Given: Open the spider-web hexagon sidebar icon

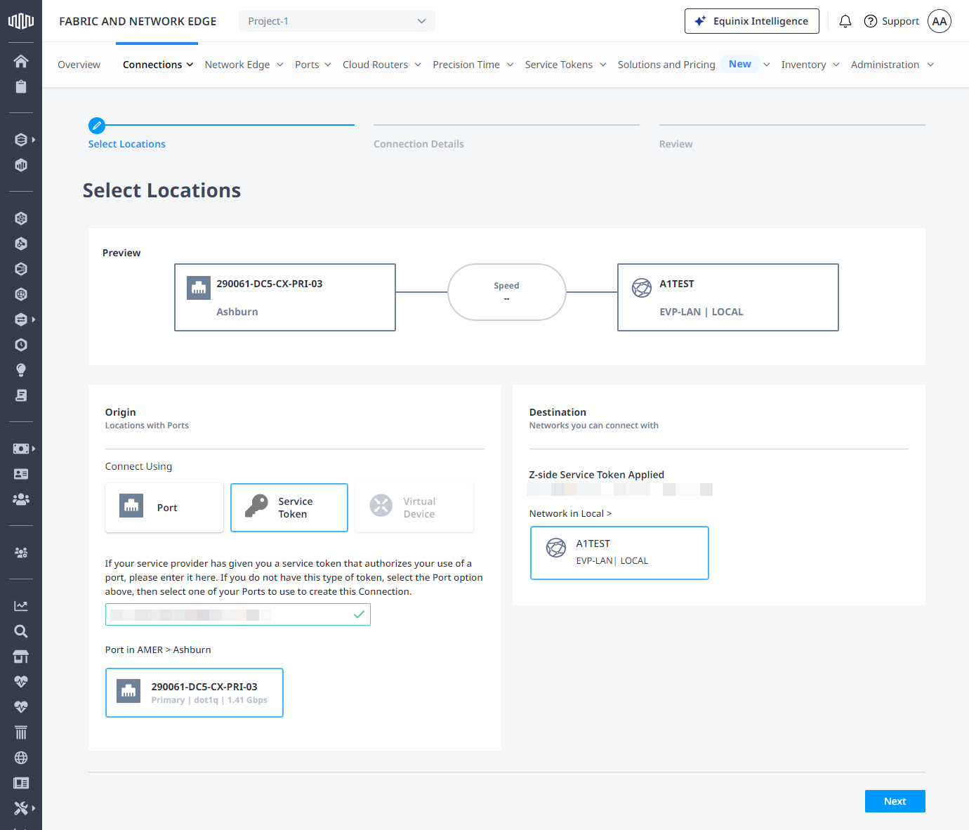Looking at the screenshot, I should (21, 218).
